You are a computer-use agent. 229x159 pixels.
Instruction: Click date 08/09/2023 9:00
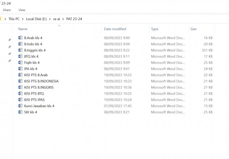(x=117, y=38)
